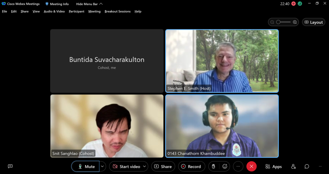Screen dimensions: 329x174
Task: Expand audio options arrow beside Mute
Action: [x=102, y=167]
